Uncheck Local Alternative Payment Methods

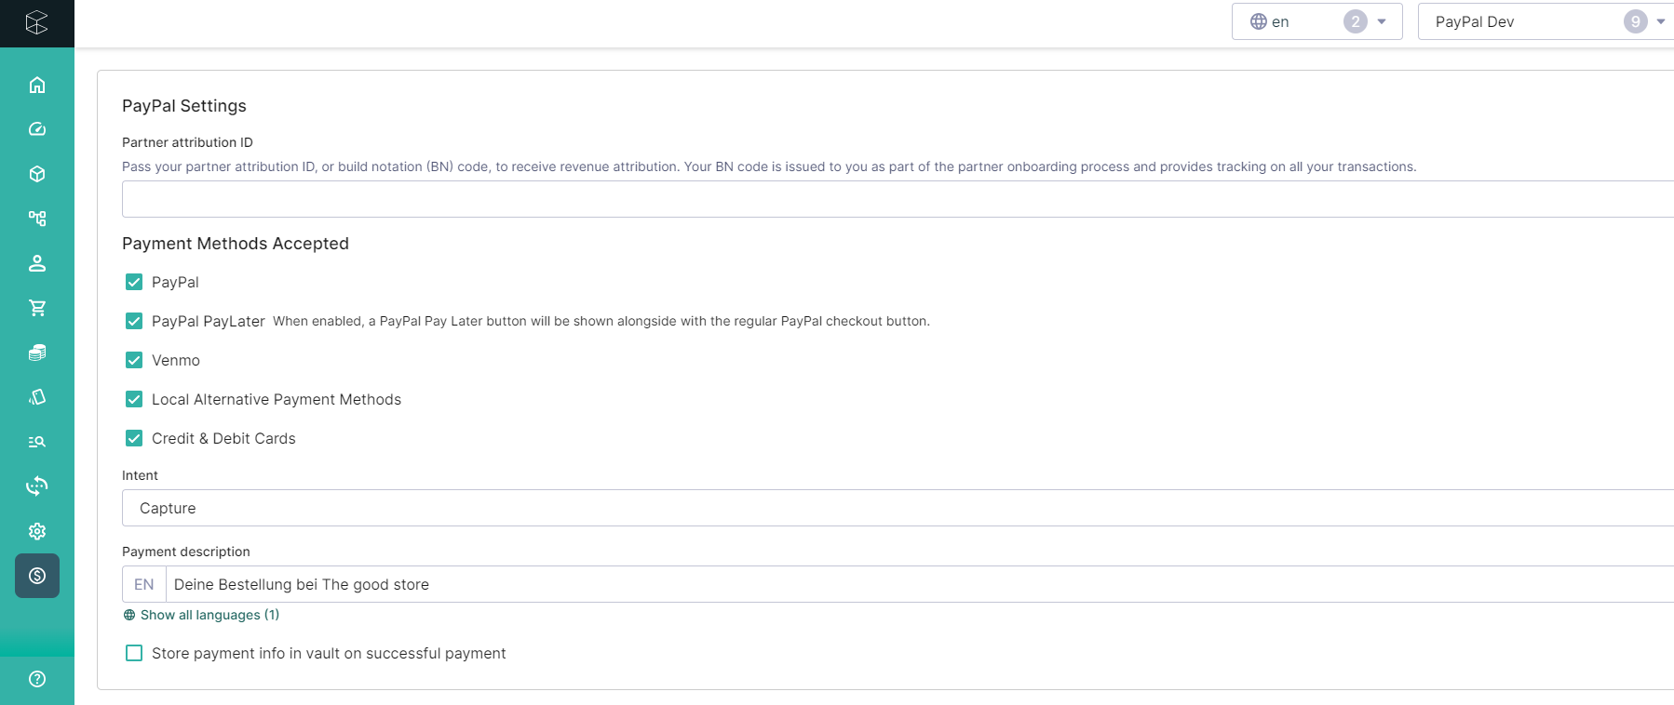tap(134, 399)
